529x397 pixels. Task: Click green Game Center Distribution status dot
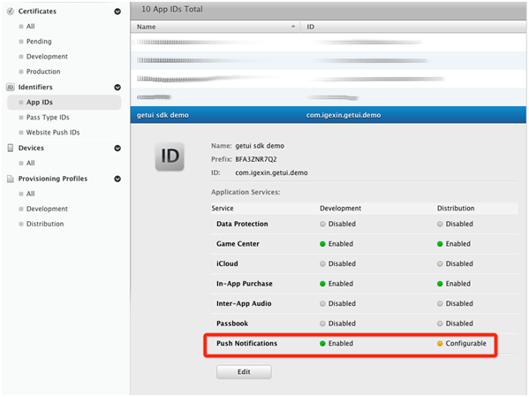(x=440, y=244)
